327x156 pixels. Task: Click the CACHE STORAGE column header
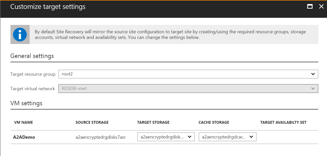pos(214,122)
